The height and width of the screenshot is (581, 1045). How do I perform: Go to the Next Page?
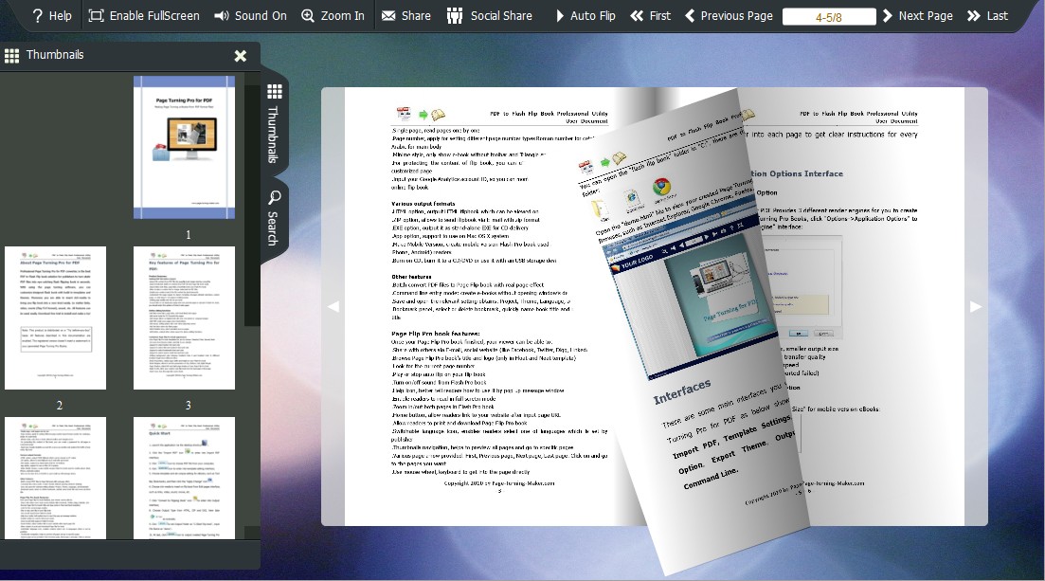(918, 15)
